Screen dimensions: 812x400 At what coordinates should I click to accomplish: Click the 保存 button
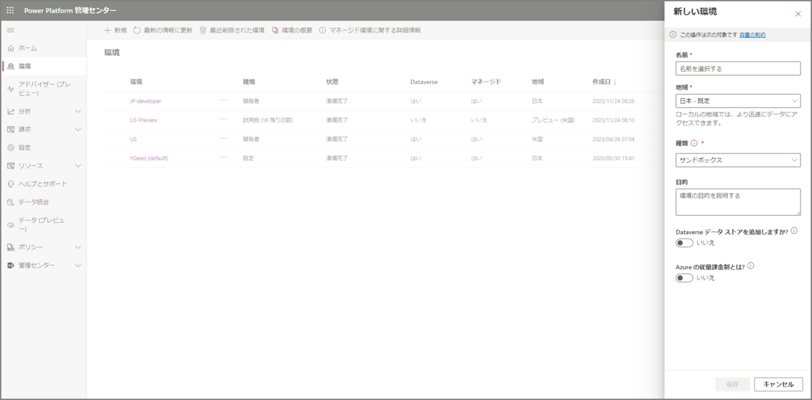coord(732,384)
